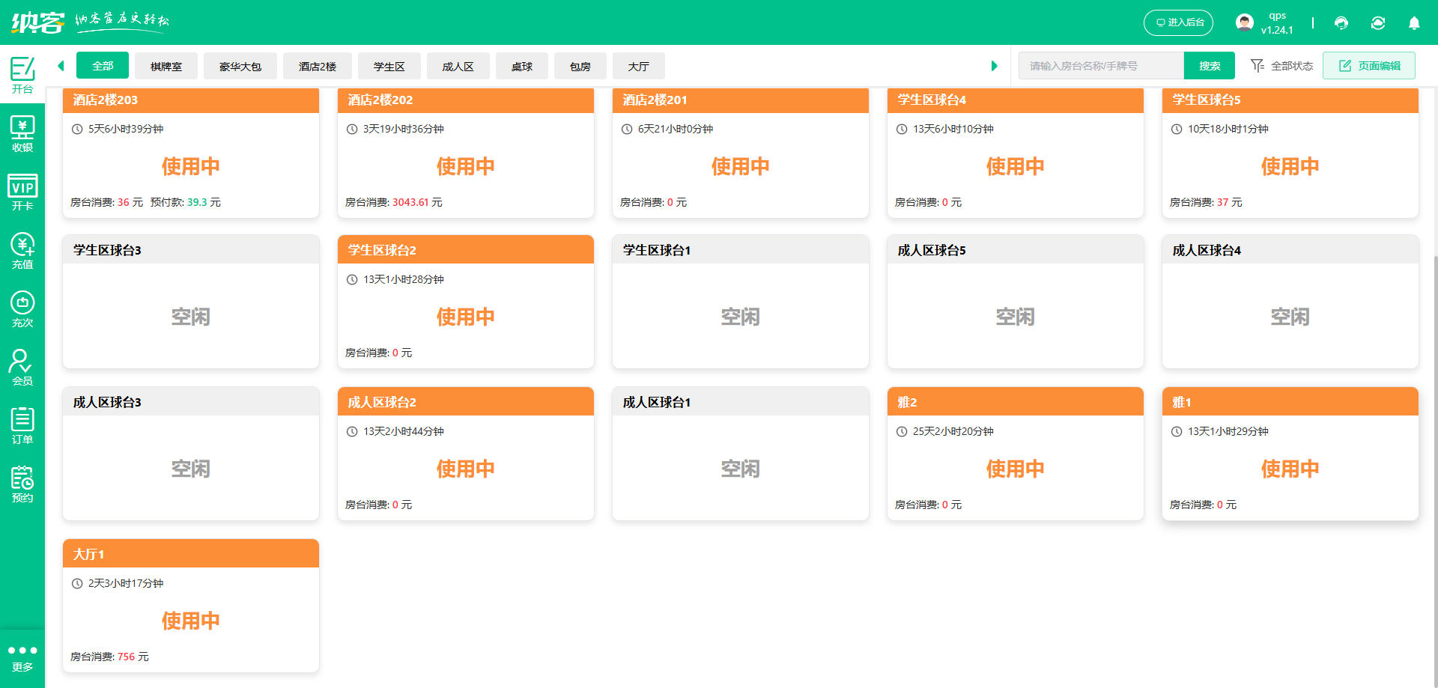Open the 会员 member icon

22,368
